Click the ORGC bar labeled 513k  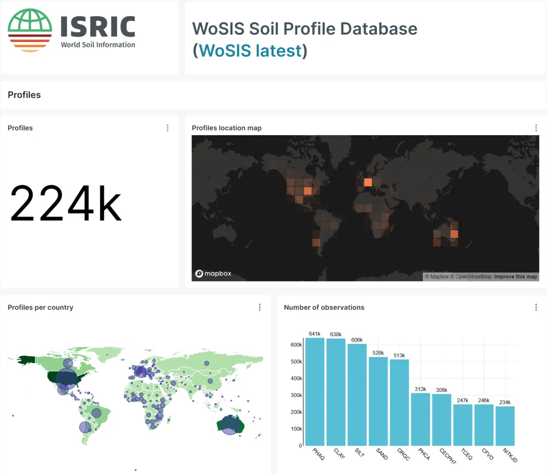click(x=399, y=403)
